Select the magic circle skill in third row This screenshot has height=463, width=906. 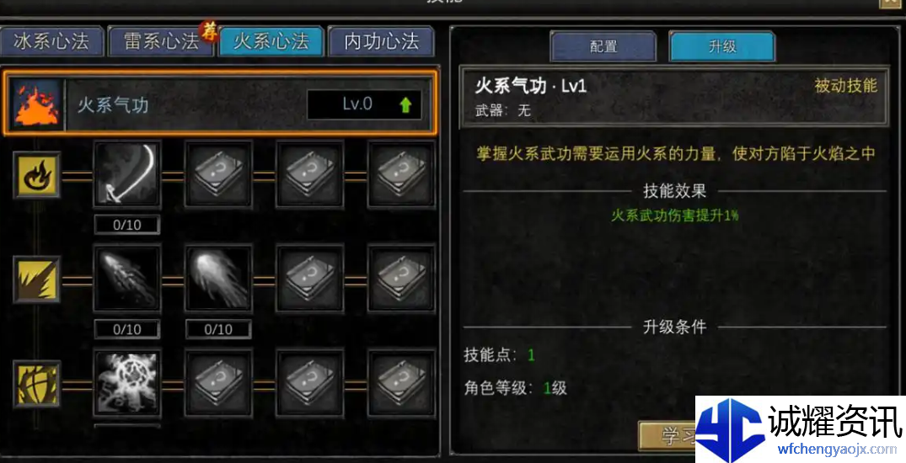point(127,383)
